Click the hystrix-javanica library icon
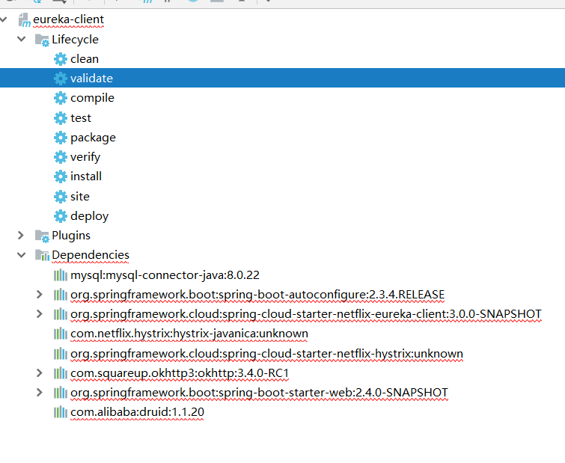 (x=60, y=334)
